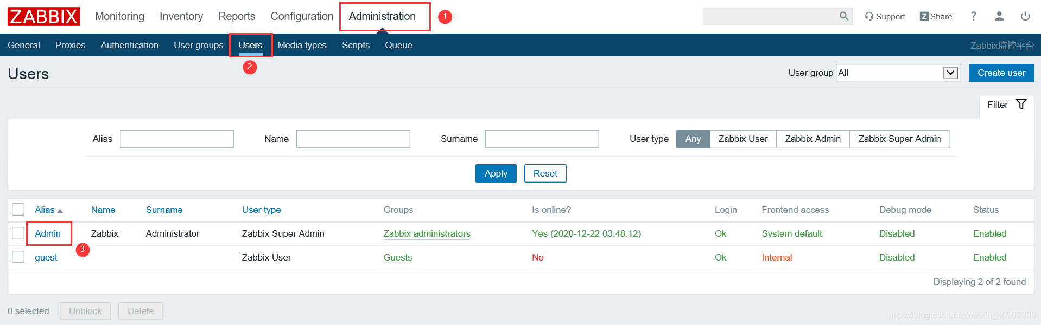Viewport: 1041px width, 325px height.
Task: Open the Reports menu
Action: point(237,16)
